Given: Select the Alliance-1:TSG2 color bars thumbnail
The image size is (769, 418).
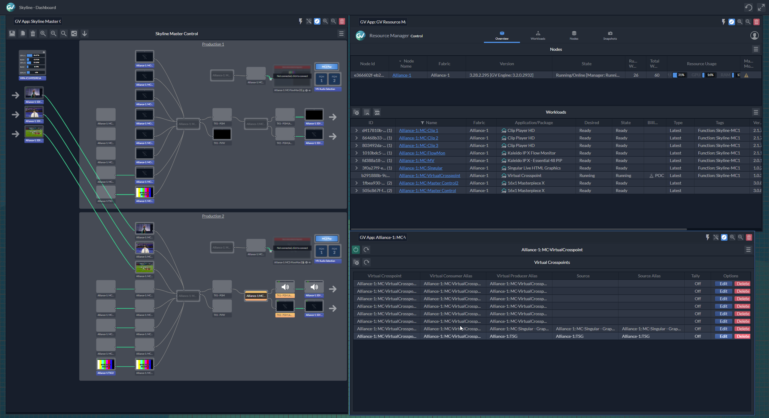Looking at the screenshot, I should [x=106, y=364].
